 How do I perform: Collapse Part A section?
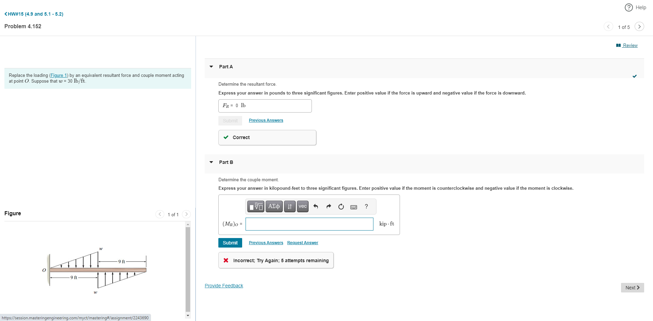211,67
